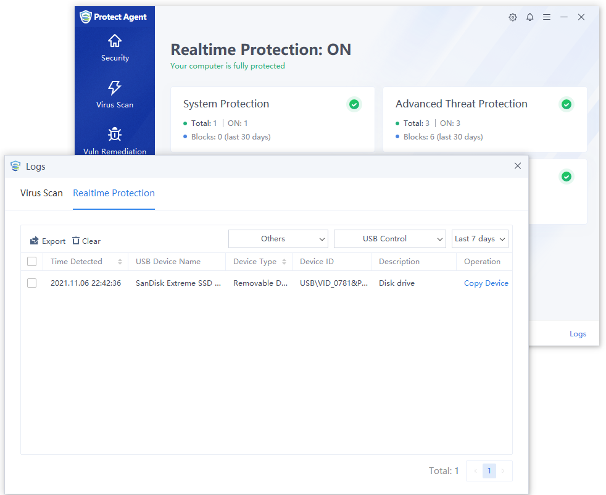Open the Logs link on the main window
This screenshot has width=606, height=495.
coord(578,333)
